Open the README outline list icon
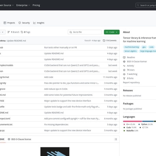The width and height of the screenshot is (156, 156). coord(116,139)
